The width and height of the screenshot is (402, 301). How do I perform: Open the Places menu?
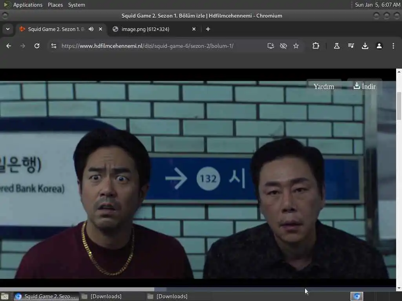pyautogui.click(x=55, y=5)
